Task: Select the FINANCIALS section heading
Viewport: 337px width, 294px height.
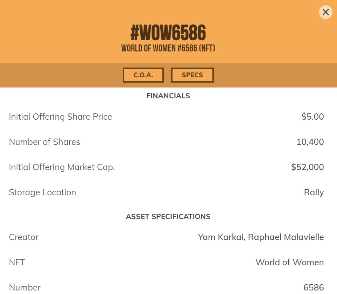Action: 168,96
